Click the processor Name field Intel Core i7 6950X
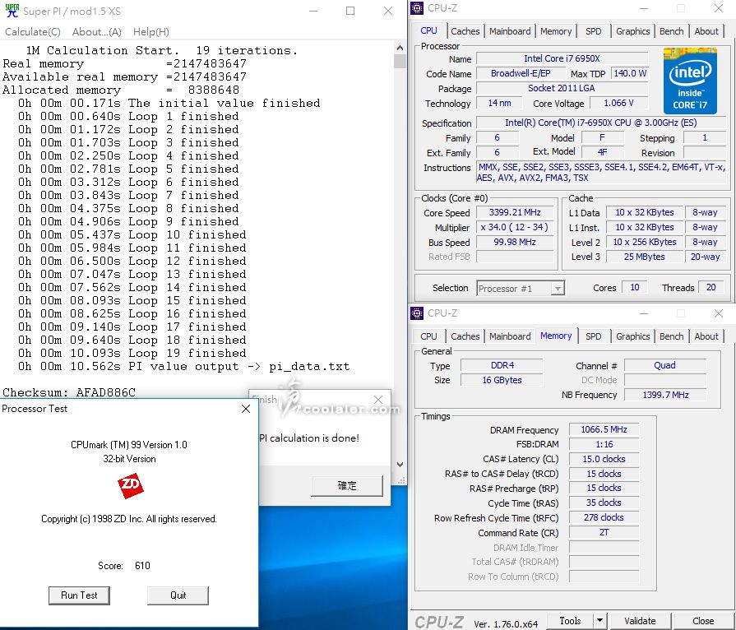Screen dimensions: 736x630 coord(562,58)
